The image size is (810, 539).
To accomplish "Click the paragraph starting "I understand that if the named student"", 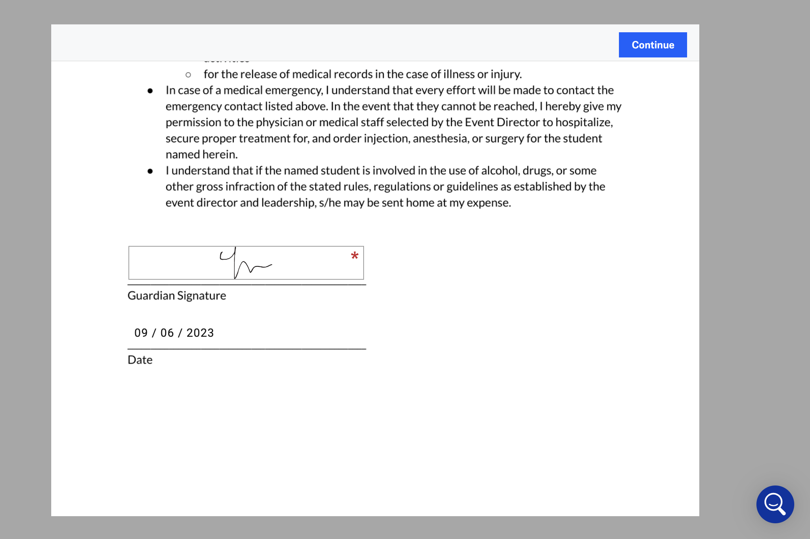I will pos(385,186).
